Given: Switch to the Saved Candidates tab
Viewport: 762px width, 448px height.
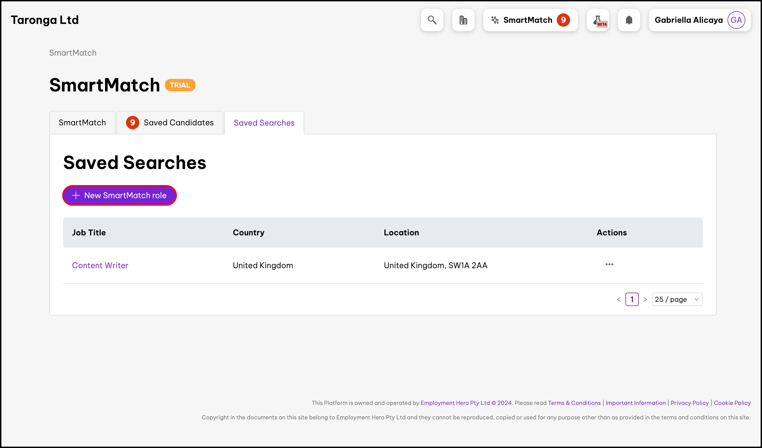Looking at the screenshot, I should pos(170,123).
